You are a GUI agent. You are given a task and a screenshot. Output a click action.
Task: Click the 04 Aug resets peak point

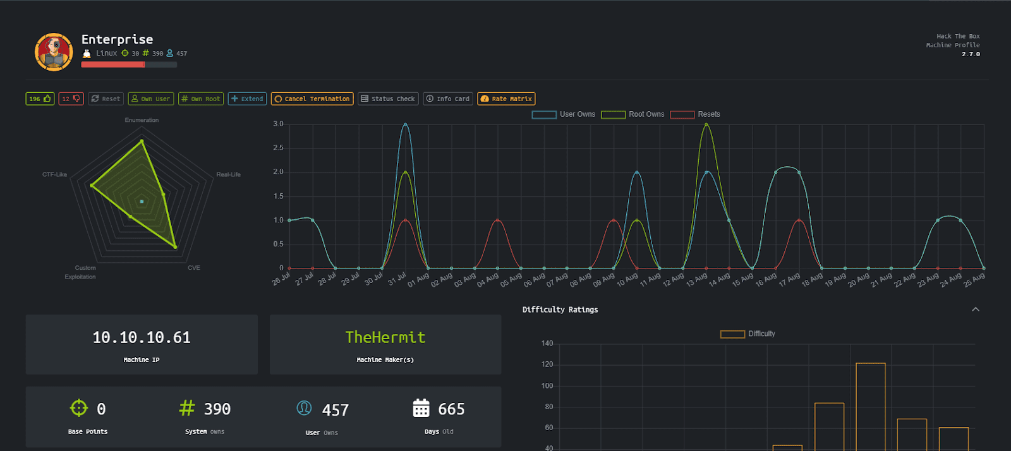(x=498, y=220)
